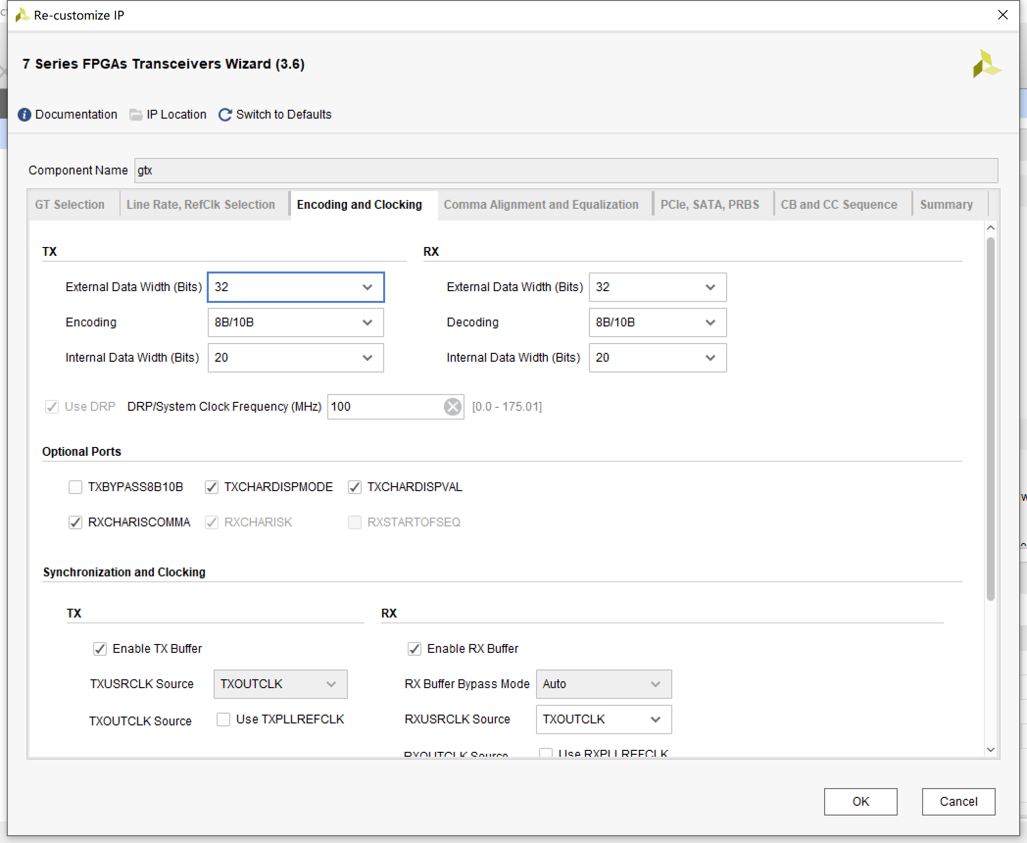Viewport: 1027px width, 843px height.
Task: Open the Documentation info icon
Action: 24,115
